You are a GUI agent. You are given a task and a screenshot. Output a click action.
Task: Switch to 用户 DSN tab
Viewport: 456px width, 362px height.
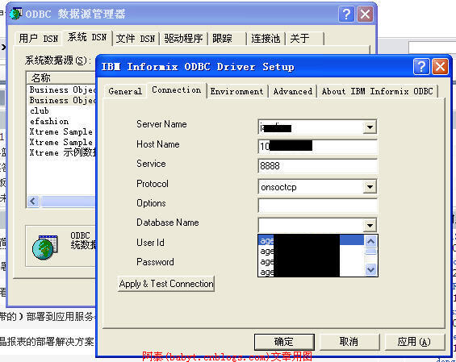[x=39, y=39]
